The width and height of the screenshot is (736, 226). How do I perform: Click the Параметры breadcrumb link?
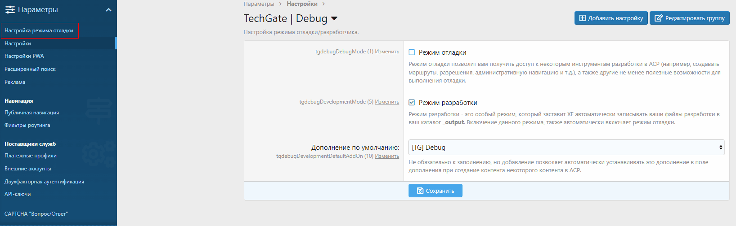pos(259,4)
